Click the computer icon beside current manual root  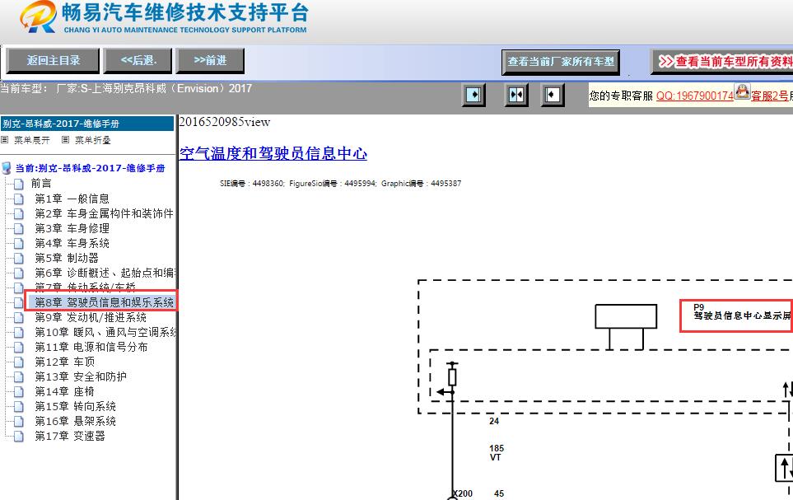tap(7, 168)
